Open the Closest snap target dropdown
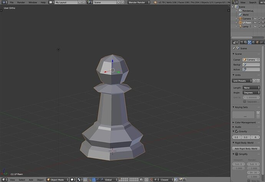Viewport: 265px width, 182px height. click(167, 180)
